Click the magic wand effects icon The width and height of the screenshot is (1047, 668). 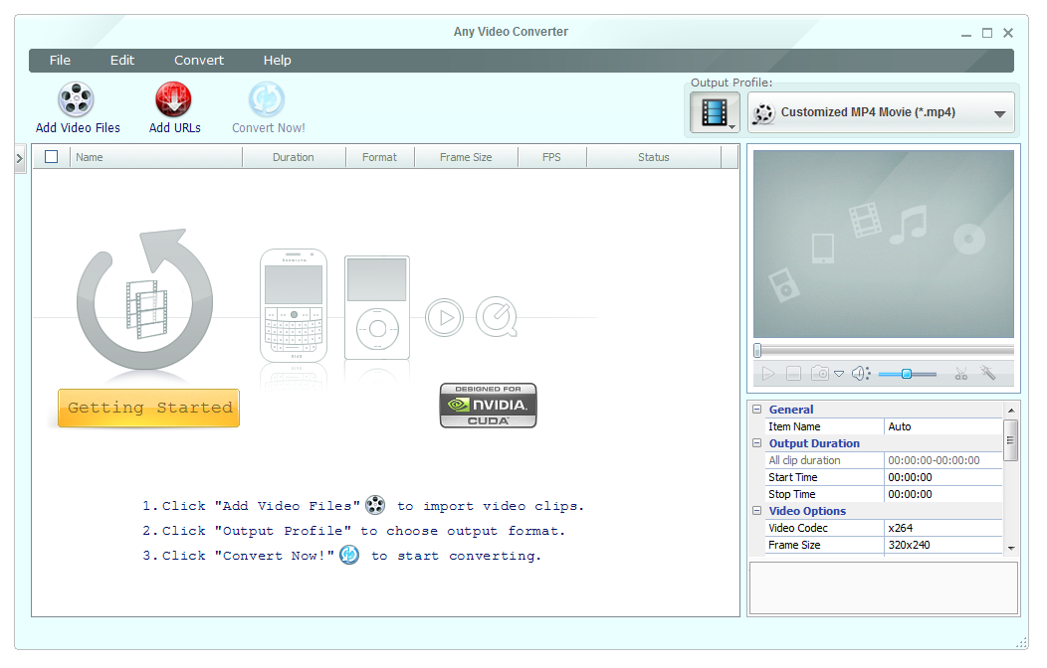coord(988,374)
